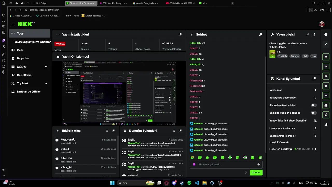Viewport: 332px width, 187px height.
Task: Toggle the wrench stream info widget icon
Action: tap(326, 115)
